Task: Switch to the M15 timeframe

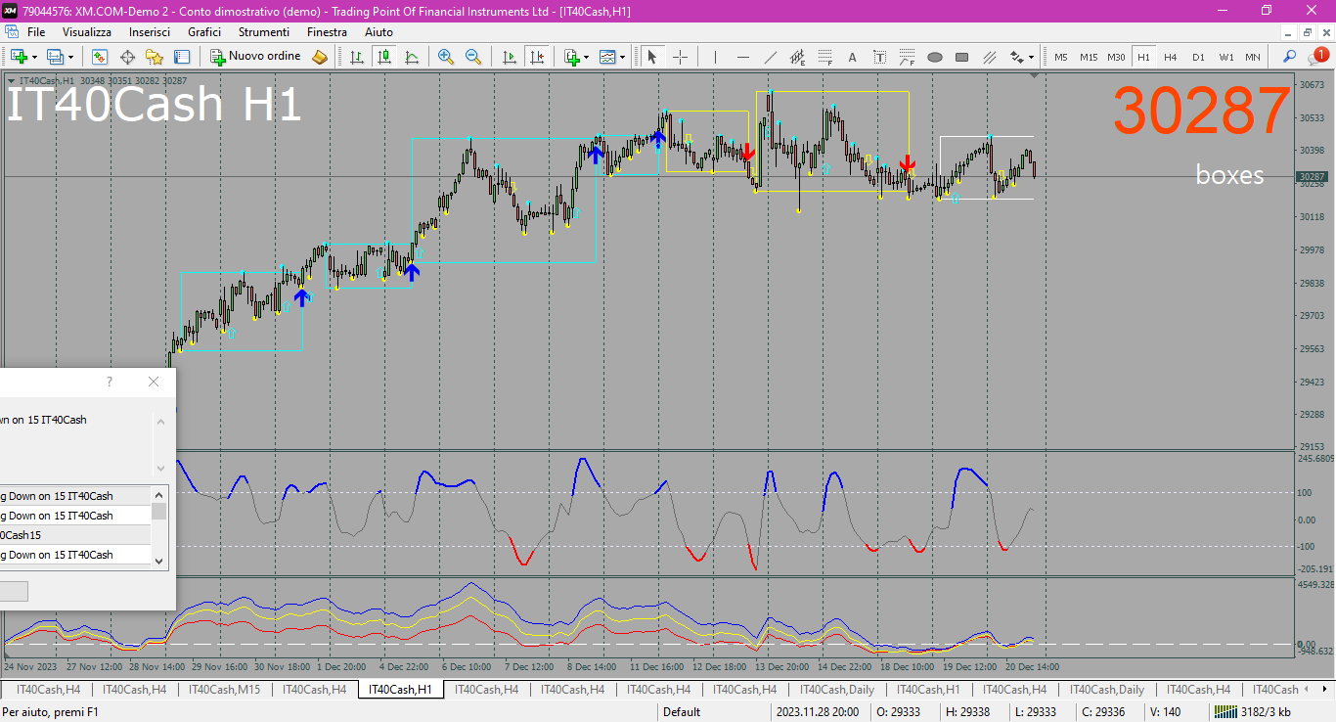Action: point(1089,57)
